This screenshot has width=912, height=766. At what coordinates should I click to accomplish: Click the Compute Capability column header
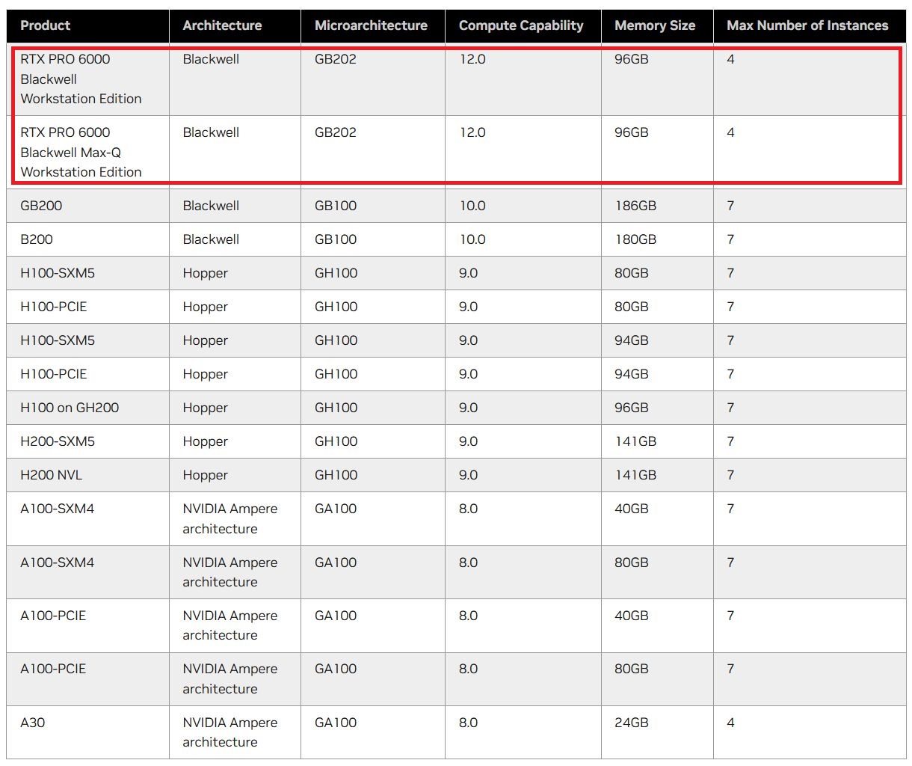[x=523, y=25]
